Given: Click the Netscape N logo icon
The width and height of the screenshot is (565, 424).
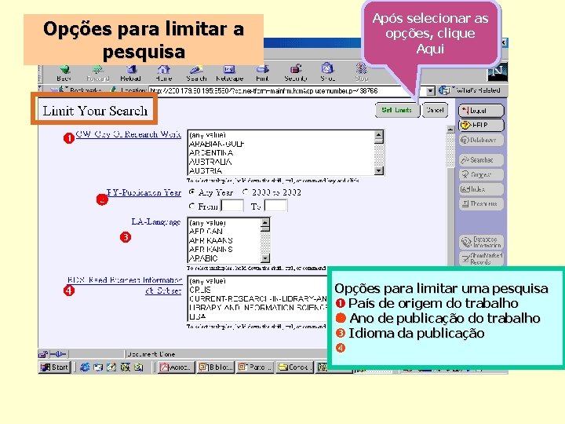Looking at the screenshot, I should point(498,71).
